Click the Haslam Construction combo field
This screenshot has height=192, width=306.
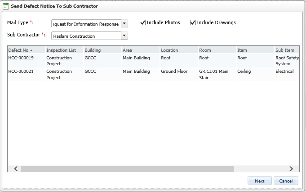pyautogui.click(x=86, y=36)
